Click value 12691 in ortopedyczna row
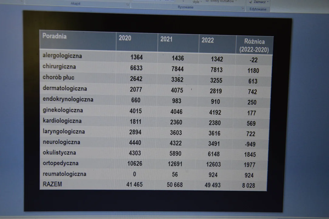Image resolution: width=329 pixels, height=219 pixels. pos(175,164)
